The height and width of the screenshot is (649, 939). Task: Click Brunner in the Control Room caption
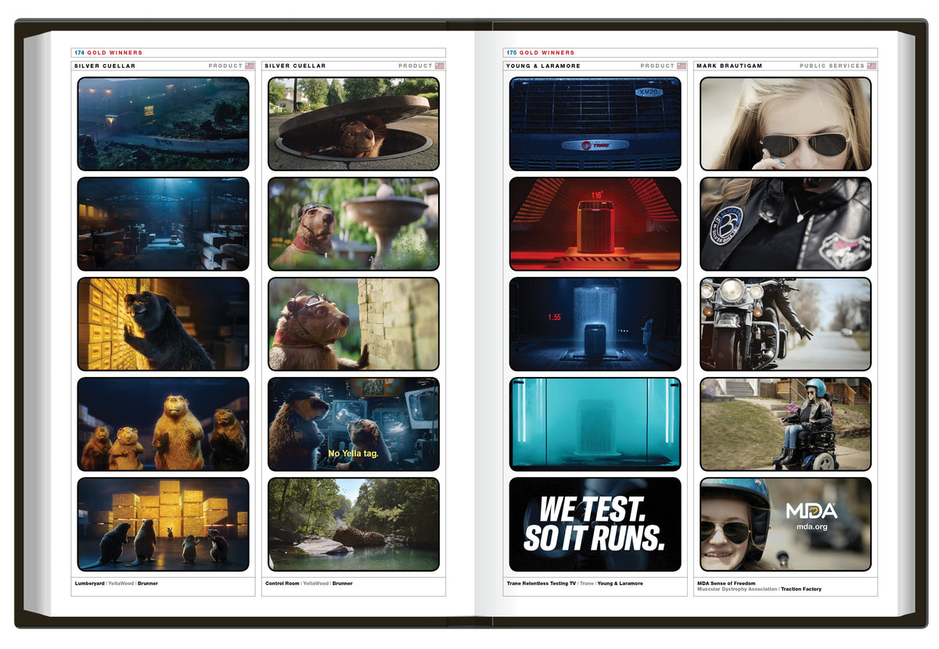[x=343, y=583]
